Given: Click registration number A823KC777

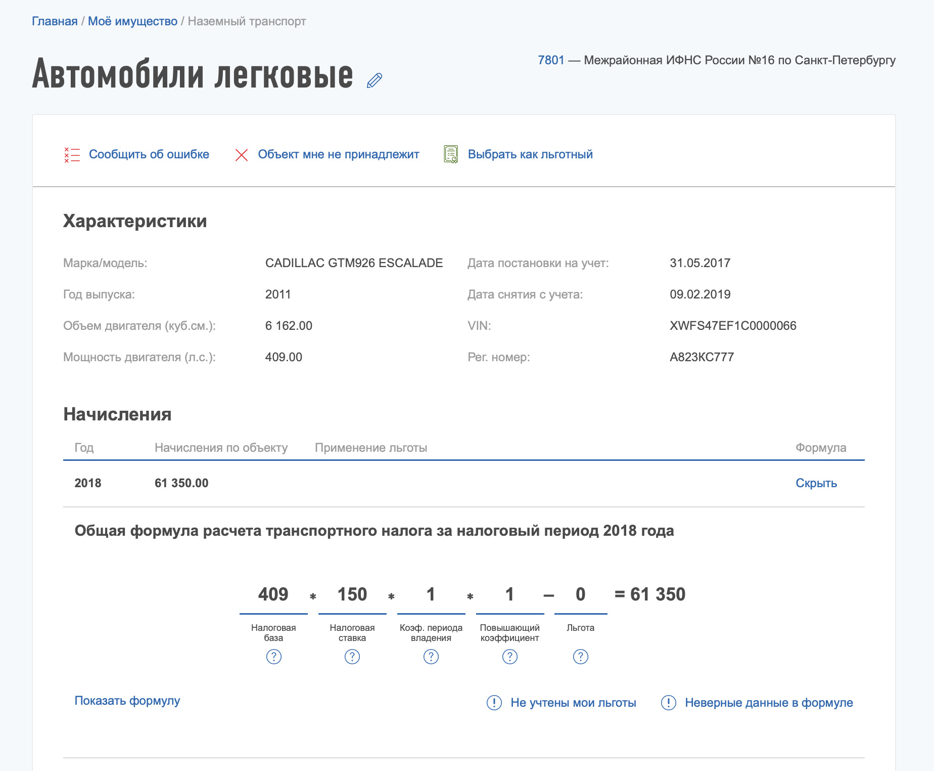Looking at the screenshot, I should [702, 357].
